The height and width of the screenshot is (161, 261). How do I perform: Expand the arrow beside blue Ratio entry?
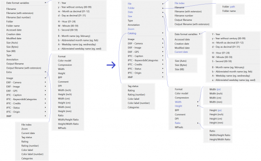click(x=198, y=123)
